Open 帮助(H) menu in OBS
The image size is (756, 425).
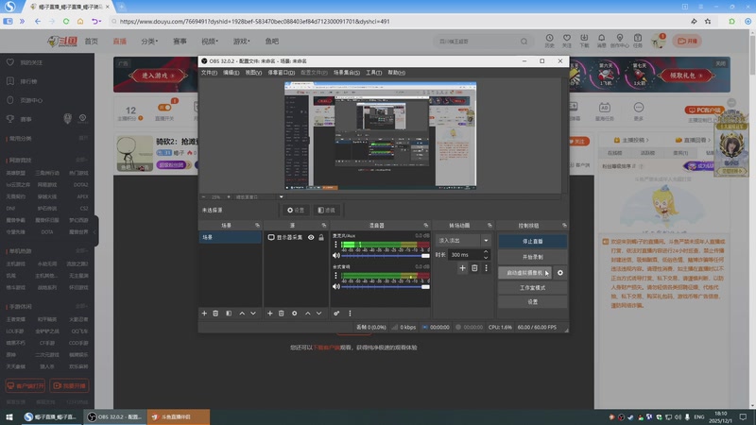396,73
